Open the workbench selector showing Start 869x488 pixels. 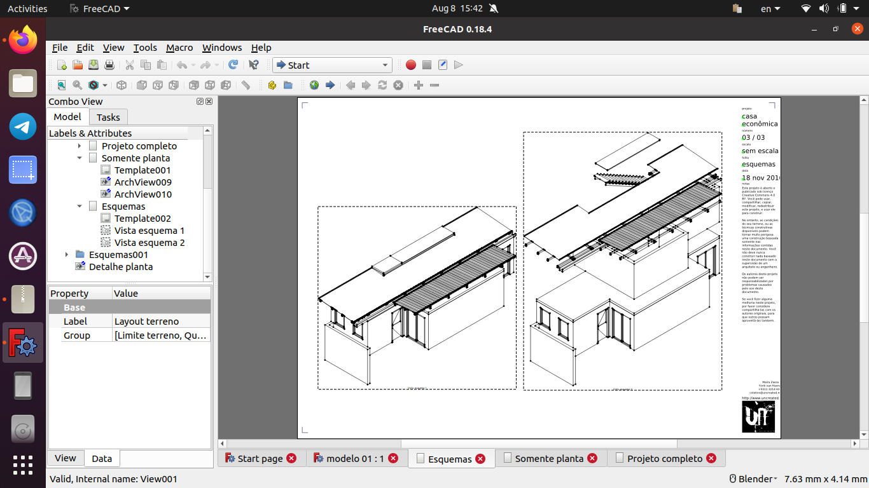[332, 65]
